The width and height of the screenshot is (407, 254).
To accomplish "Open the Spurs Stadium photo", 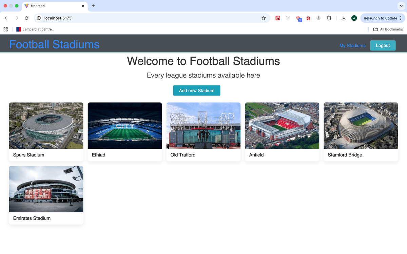I will pyautogui.click(x=46, y=126).
